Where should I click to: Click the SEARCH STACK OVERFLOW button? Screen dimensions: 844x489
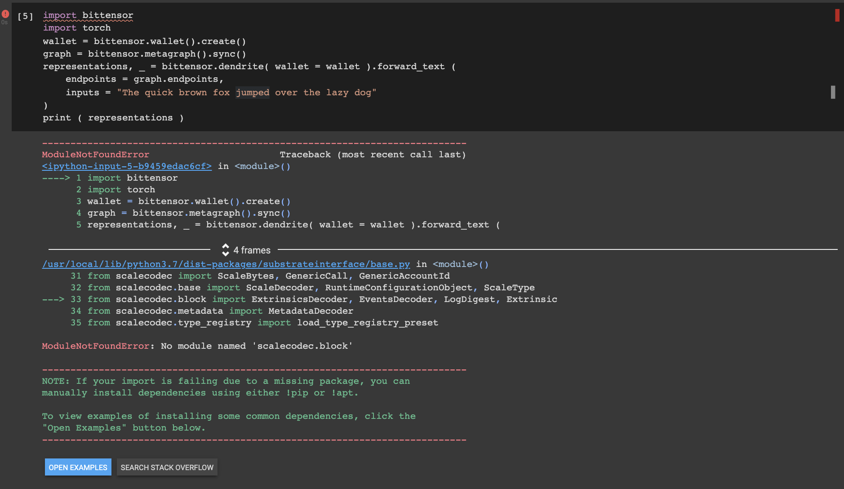[167, 467]
